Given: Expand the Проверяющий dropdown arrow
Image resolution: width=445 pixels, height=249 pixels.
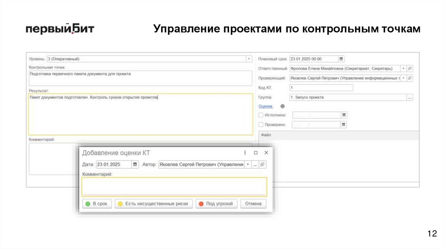Looking at the screenshot, I should (403, 78).
